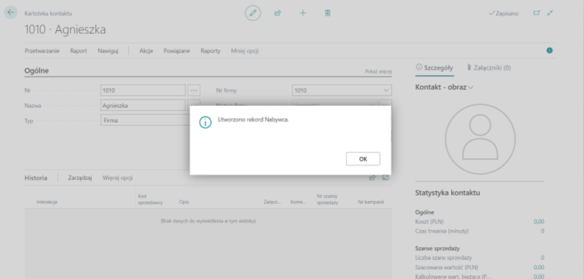The height and width of the screenshot is (279, 584).
Task: Sort by Kod sprzedawcy column header
Action: pyautogui.click(x=150, y=199)
